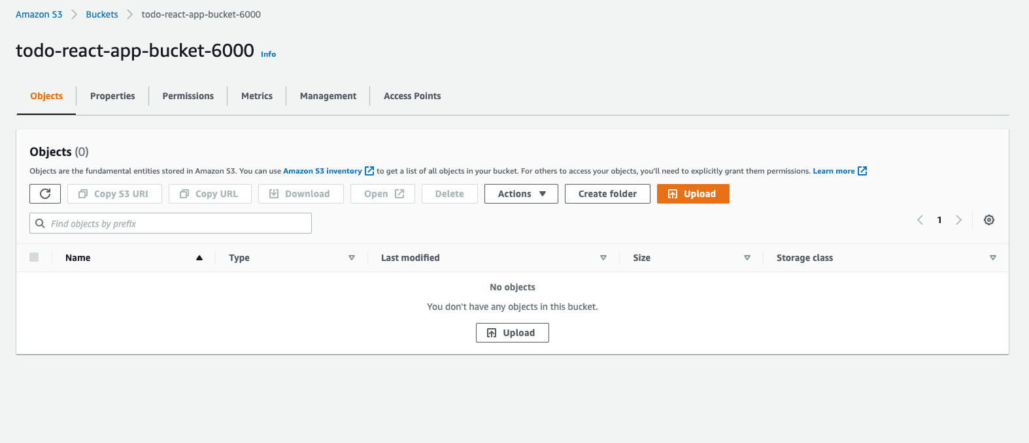
Task: Click the Open button in toolbar
Action: click(382, 194)
